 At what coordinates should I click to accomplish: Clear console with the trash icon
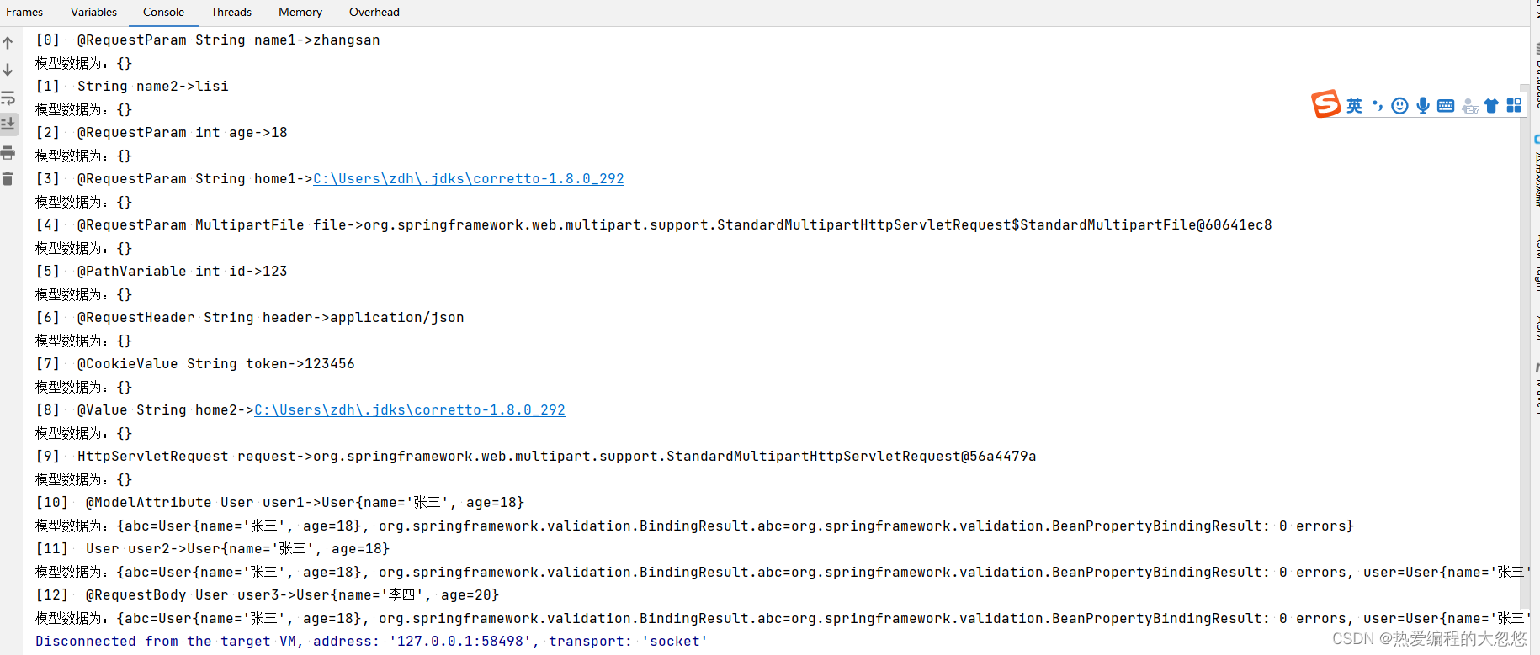coord(8,178)
